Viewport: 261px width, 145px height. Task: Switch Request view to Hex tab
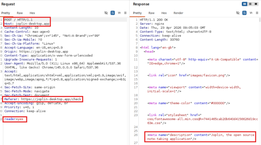[32, 13]
